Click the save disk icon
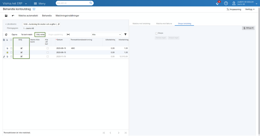 pyautogui.click(x=6, y=16)
